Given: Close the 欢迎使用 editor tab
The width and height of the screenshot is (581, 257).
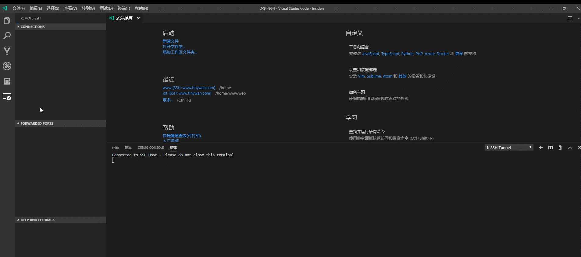Looking at the screenshot, I should [138, 18].
